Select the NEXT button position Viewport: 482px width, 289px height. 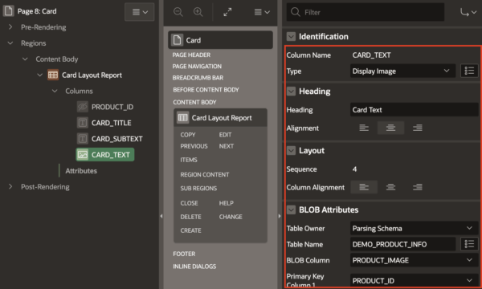click(227, 146)
